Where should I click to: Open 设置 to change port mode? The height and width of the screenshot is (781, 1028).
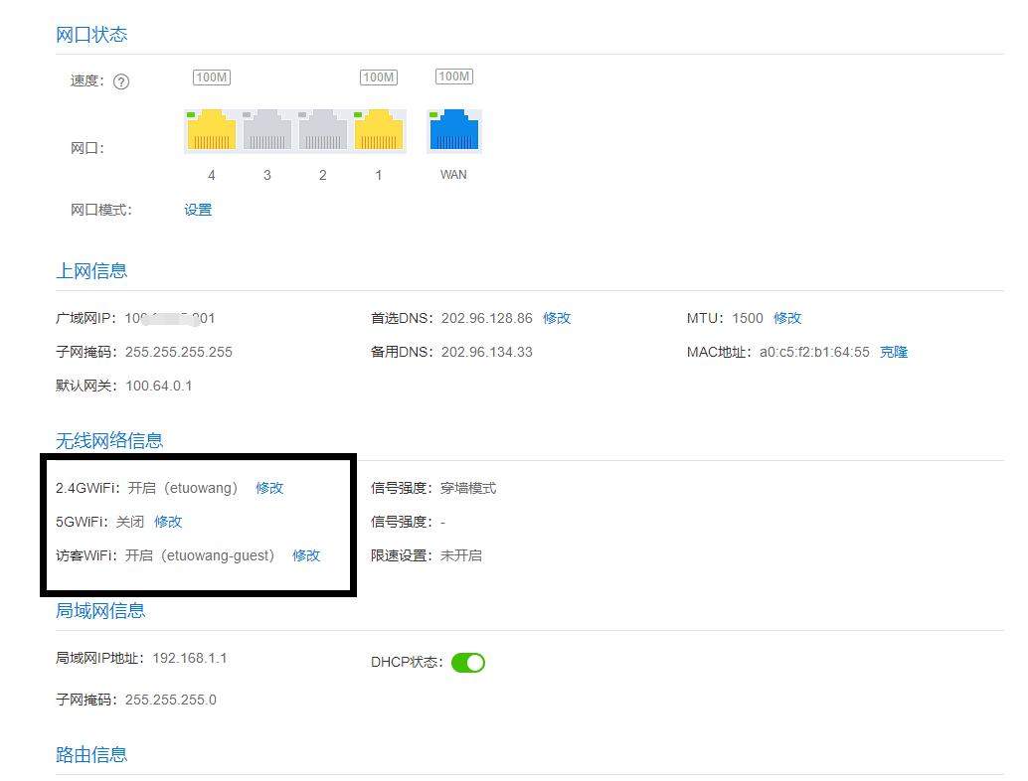[x=198, y=210]
